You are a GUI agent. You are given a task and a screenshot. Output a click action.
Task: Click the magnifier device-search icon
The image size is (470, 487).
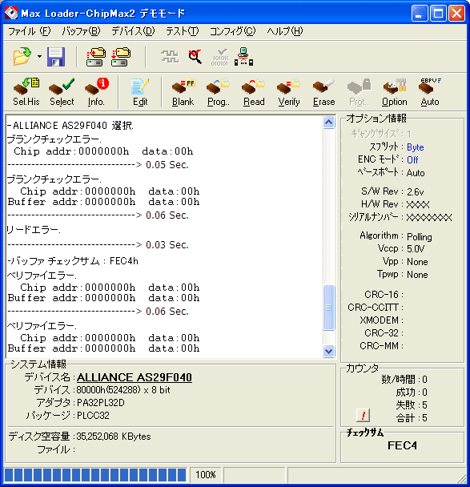pos(195,57)
